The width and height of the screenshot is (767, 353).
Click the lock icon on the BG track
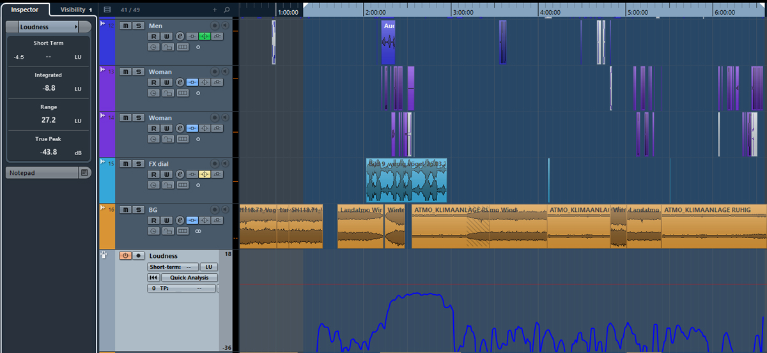(x=168, y=231)
